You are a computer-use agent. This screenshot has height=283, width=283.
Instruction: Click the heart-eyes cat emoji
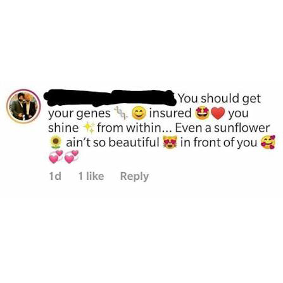170,142
